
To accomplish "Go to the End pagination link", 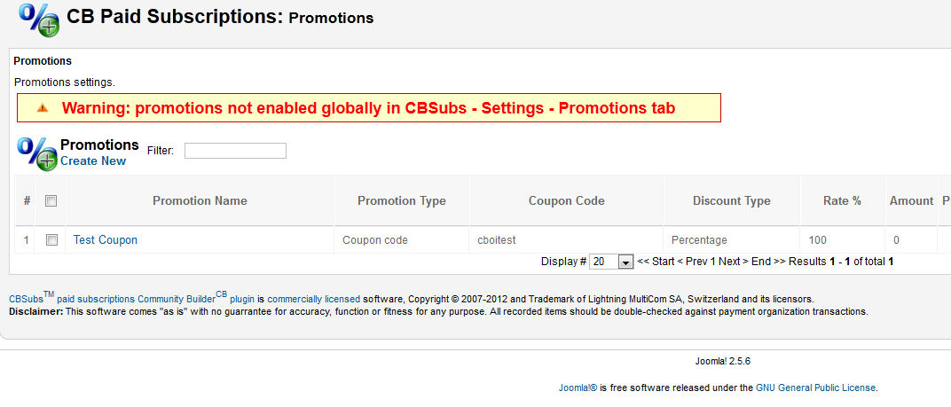I will (x=768, y=262).
